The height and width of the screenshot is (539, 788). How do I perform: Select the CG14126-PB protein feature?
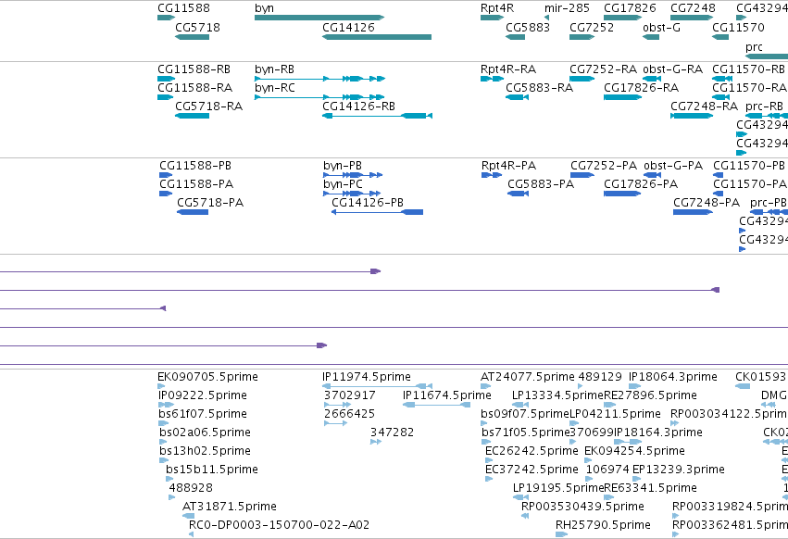[x=378, y=212]
